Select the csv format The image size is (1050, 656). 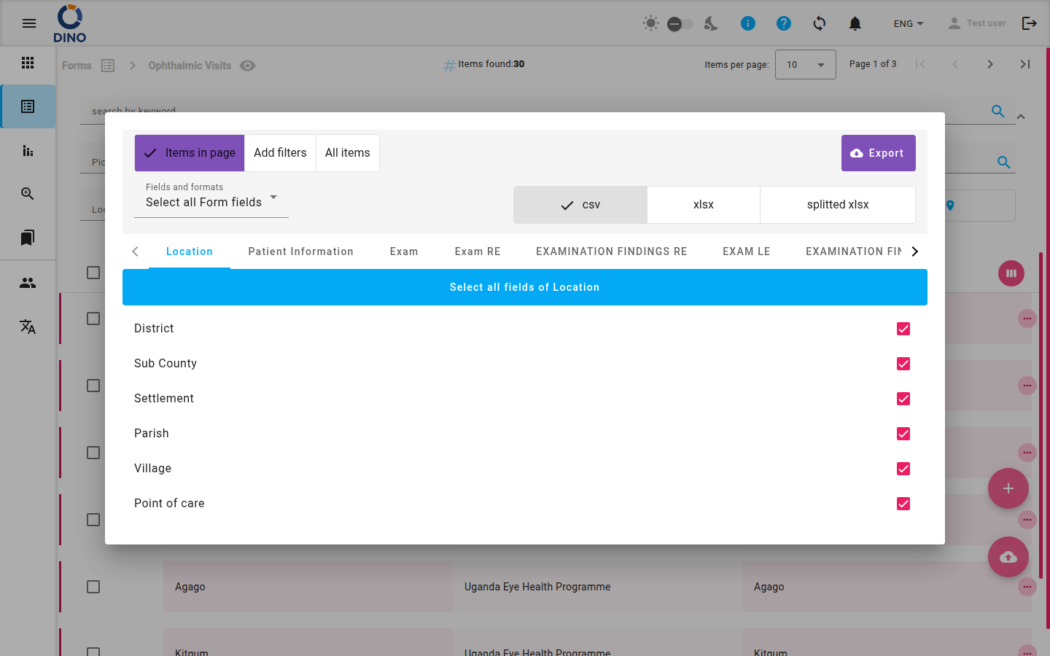pyautogui.click(x=580, y=205)
